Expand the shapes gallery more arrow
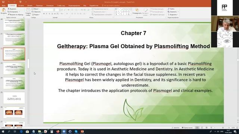 coord(131,14)
